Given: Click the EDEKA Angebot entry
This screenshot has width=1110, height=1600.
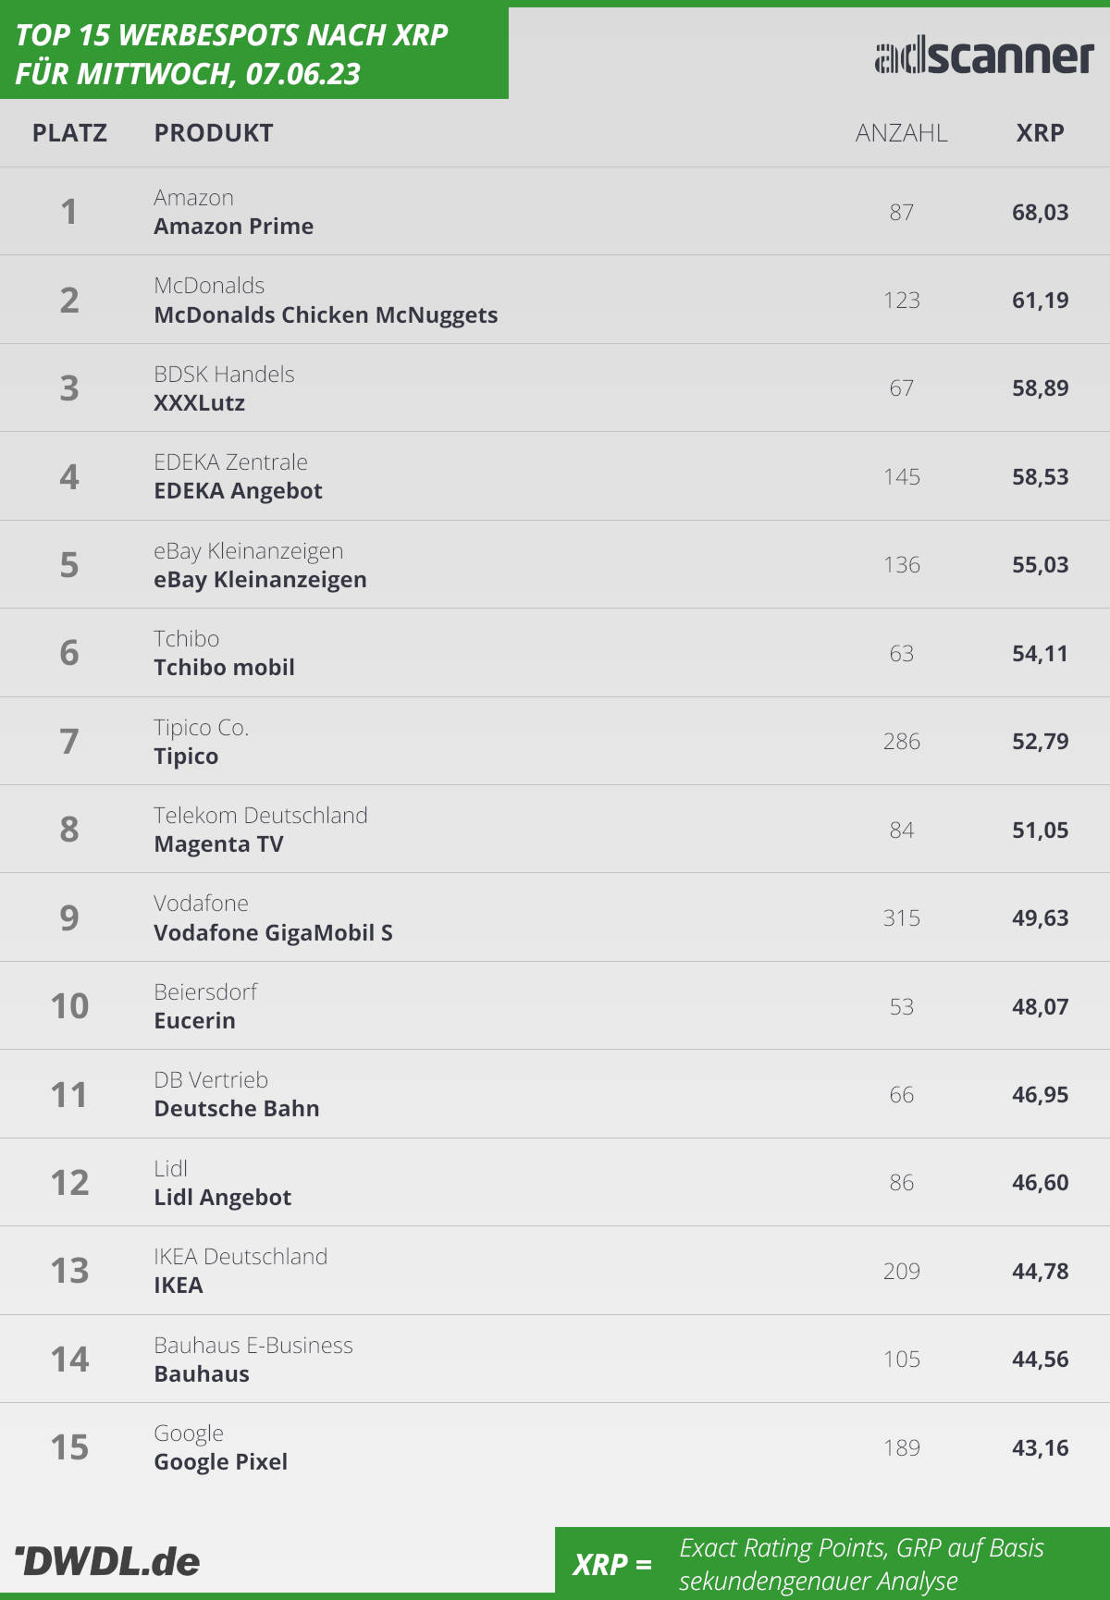Looking at the screenshot, I should pos(238,491).
